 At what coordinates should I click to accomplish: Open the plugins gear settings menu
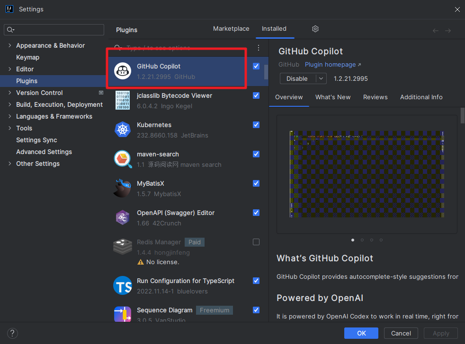coord(315,29)
